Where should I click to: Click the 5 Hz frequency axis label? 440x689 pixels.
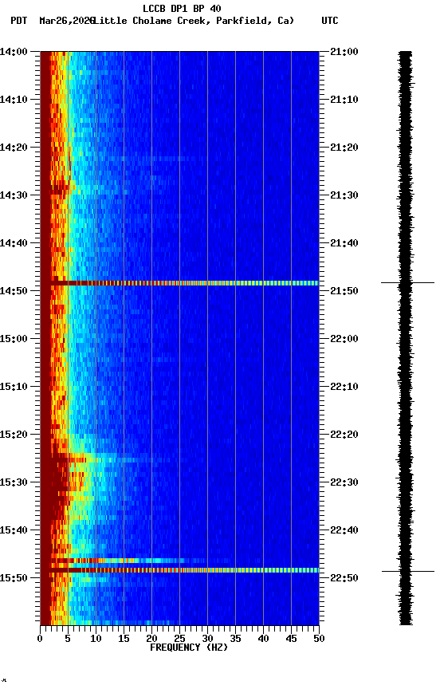[x=68, y=639]
